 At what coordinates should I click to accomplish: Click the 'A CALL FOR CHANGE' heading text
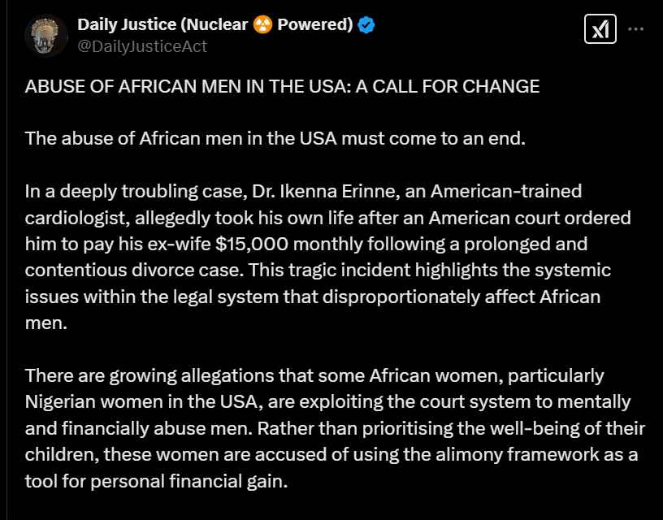pyautogui.click(x=448, y=87)
